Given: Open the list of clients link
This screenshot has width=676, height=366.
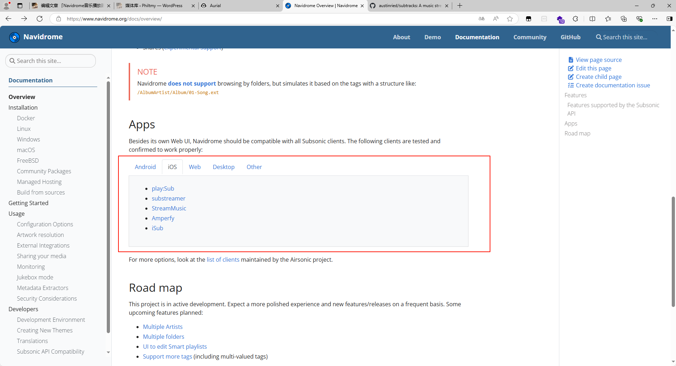Looking at the screenshot, I should pos(223,260).
